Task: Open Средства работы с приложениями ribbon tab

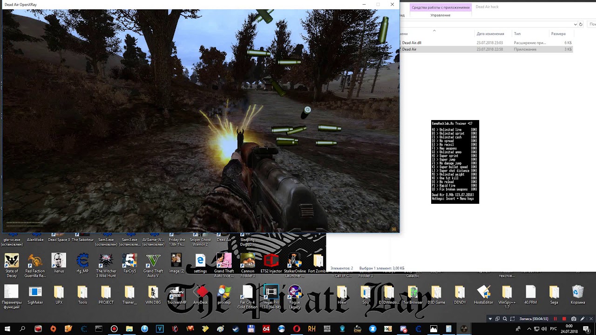Action: tap(440, 7)
